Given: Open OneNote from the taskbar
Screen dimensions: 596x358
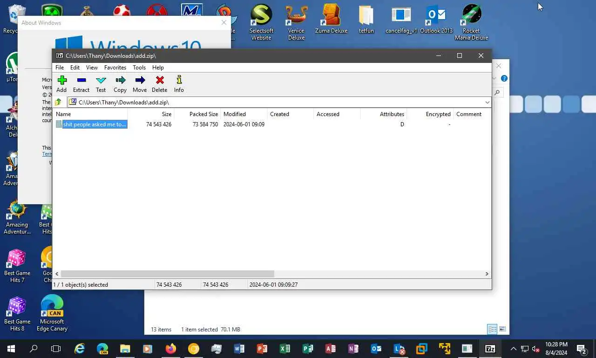Looking at the screenshot, I should (x=353, y=349).
